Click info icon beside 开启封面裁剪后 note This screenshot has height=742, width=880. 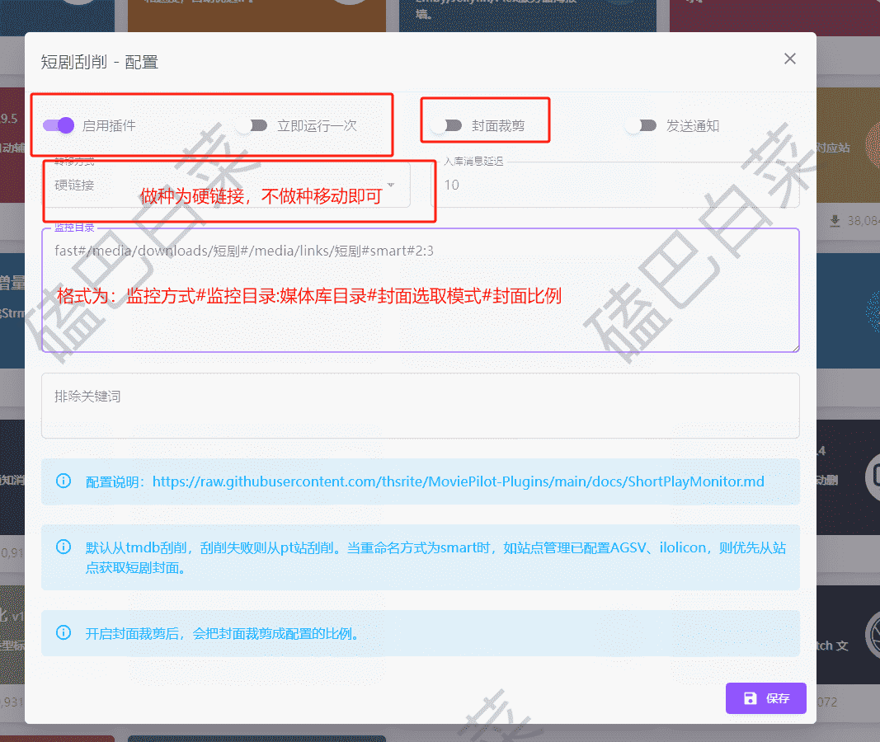63,632
